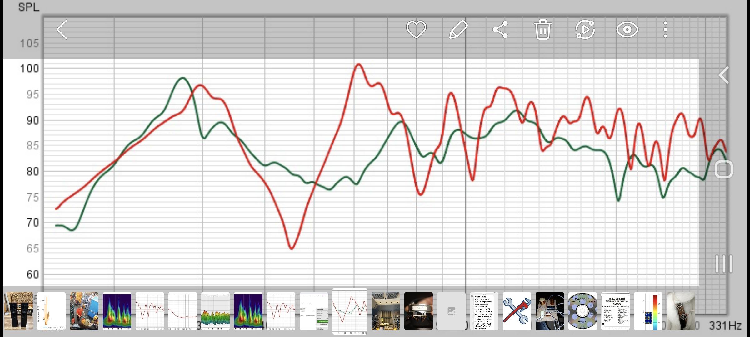Select the black speakers thumbnail
The height and width of the screenshot is (337, 750).
click(18, 311)
